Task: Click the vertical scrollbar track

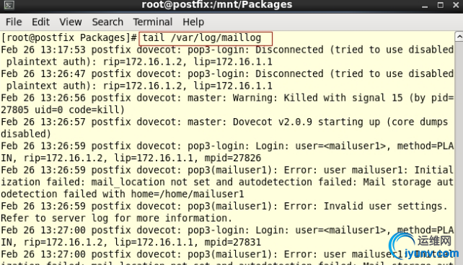Action: click(459, 153)
